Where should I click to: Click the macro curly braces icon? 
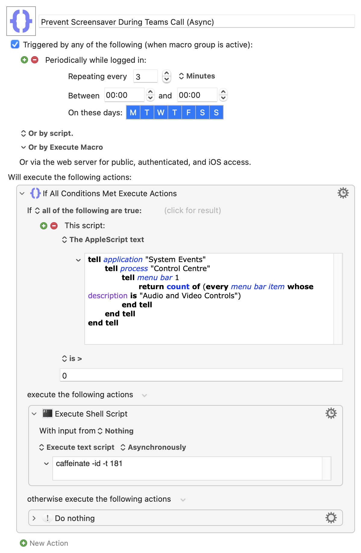coord(21,21)
